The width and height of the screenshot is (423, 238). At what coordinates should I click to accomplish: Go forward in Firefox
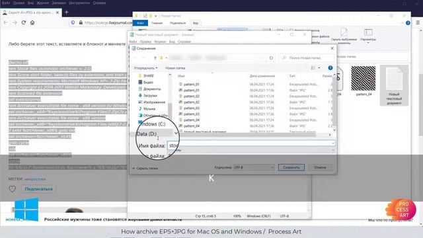[x=15, y=22]
